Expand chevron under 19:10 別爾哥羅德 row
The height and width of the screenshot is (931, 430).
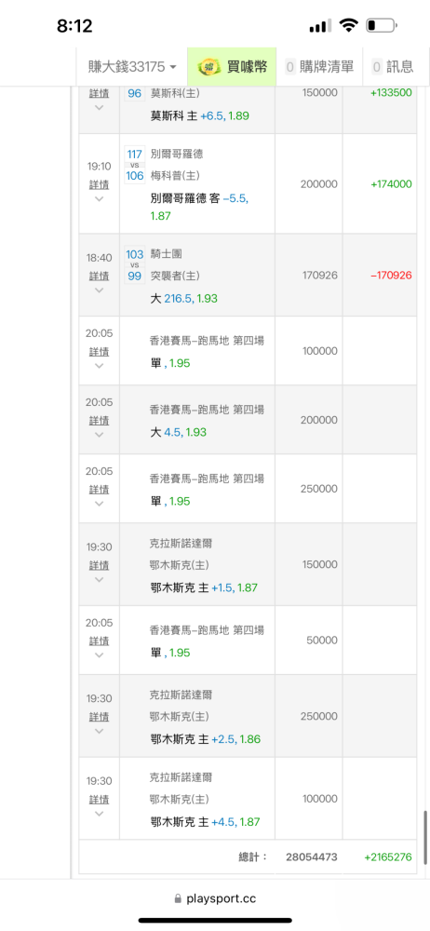pos(100,199)
